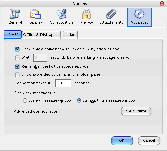The height and width of the screenshot is (151, 167).
Task: Select the Display envelope icon
Action: coord(35,14)
